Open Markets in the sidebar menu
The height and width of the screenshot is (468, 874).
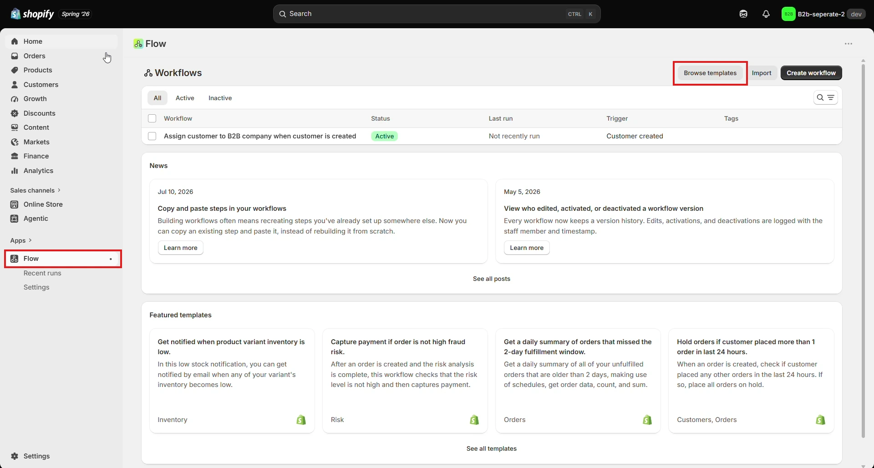point(61,142)
